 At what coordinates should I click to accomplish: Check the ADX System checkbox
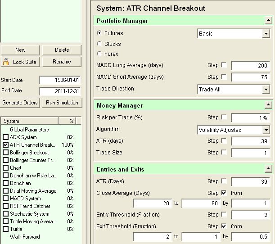5,137
